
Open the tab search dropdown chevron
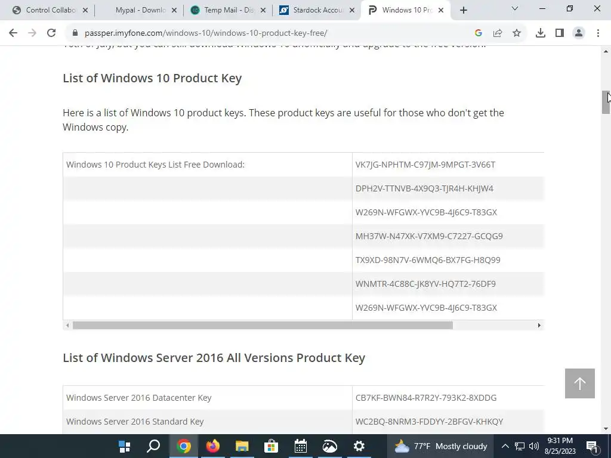[515, 8]
